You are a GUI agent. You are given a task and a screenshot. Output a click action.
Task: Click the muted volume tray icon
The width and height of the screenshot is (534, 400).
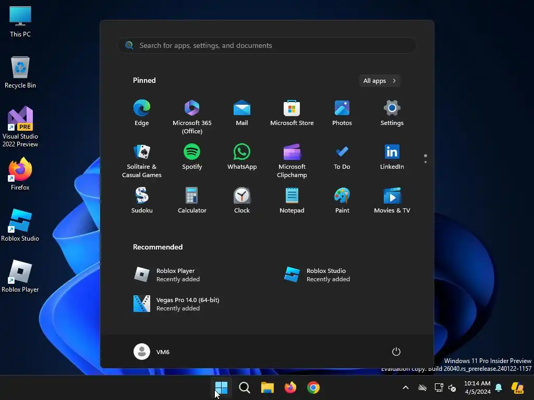click(x=452, y=387)
